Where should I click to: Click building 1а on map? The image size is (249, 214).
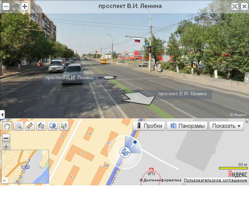click(89, 134)
